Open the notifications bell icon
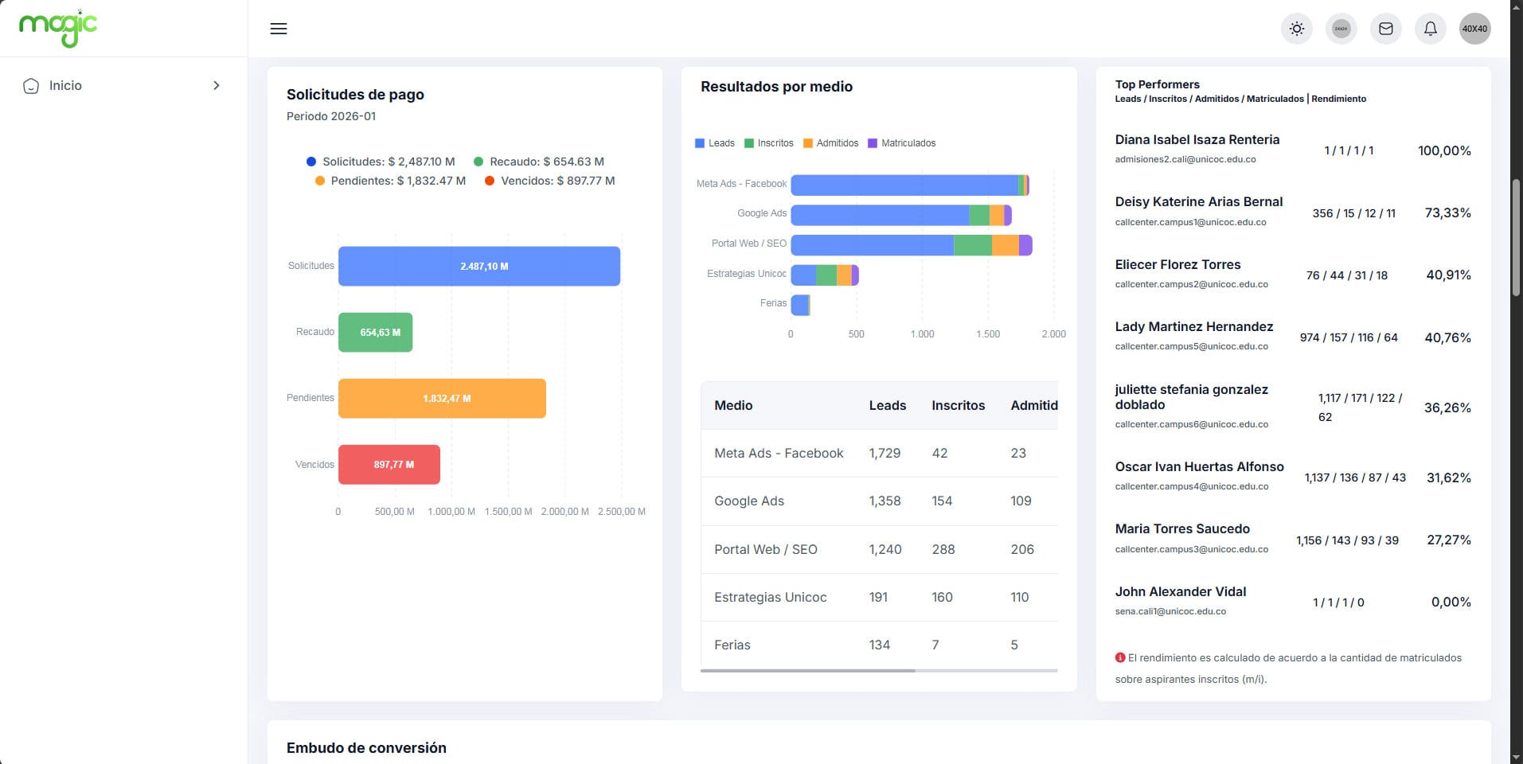This screenshot has width=1523, height=764. point(1431,29)
